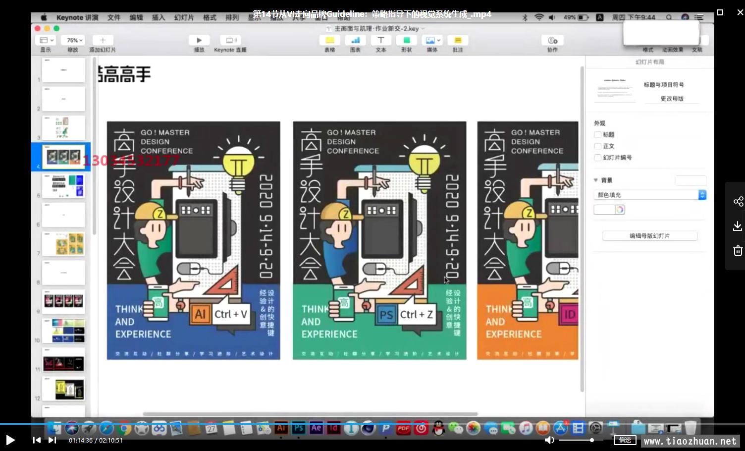Open Chrome from the dock
Viewport: 745px width, 451px height.
[124, 428]
